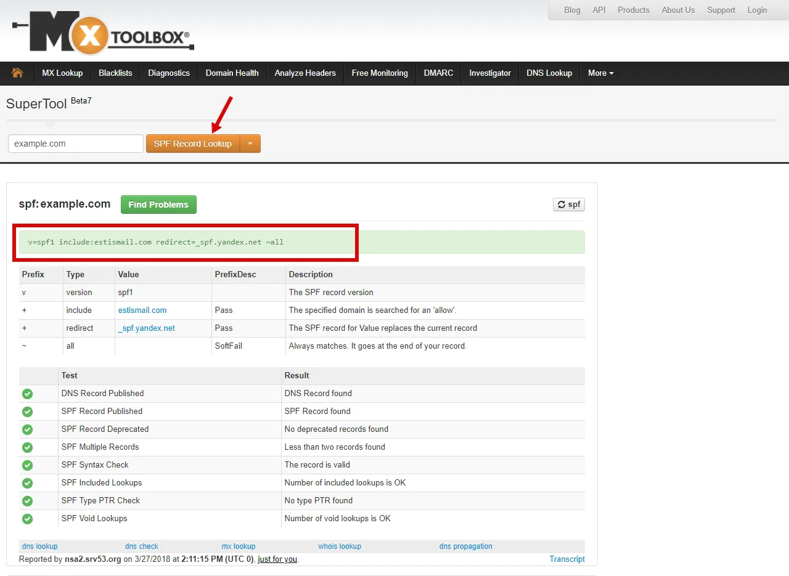Click green check icon beside SPF Syntax Check

click(27, 465)
